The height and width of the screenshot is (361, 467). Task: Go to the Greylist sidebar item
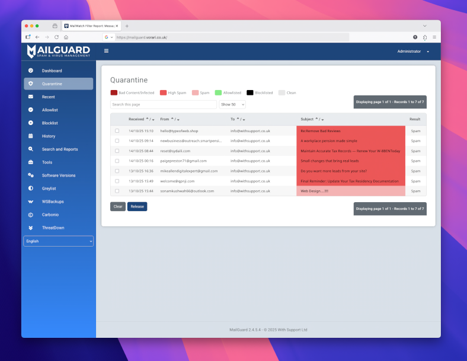click(x=49, y=189)
